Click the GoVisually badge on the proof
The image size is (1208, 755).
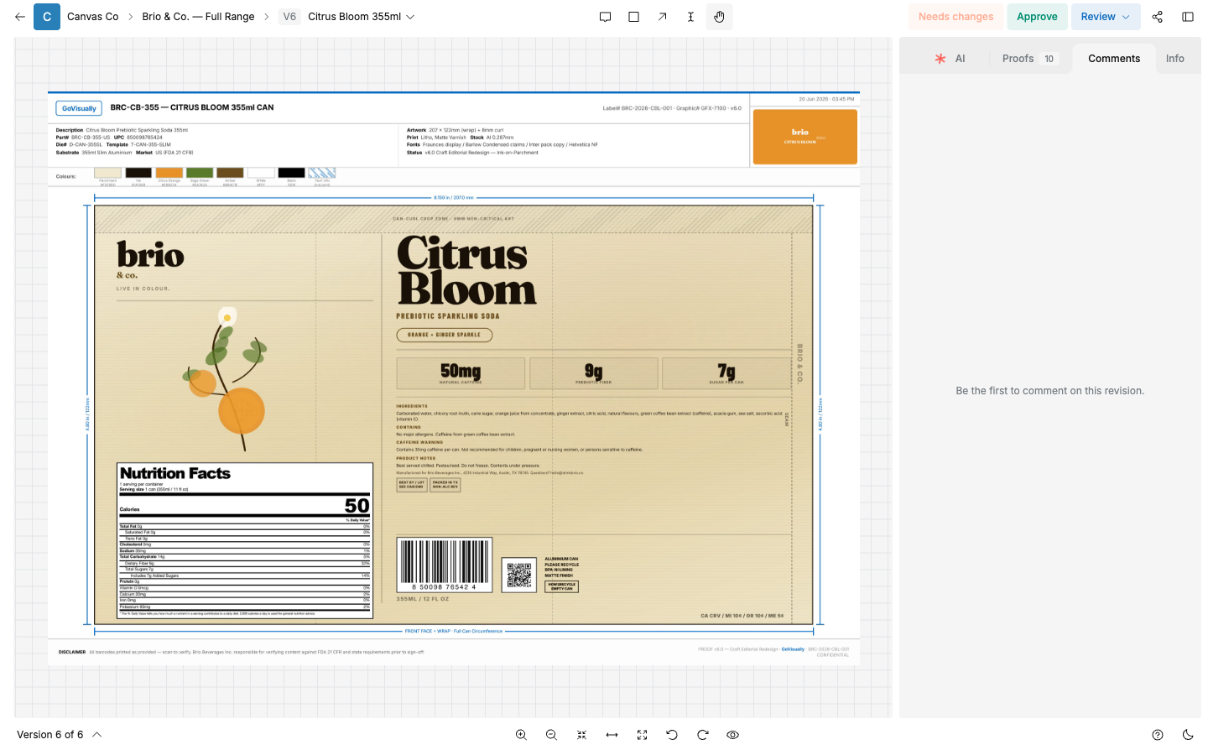point(79,108)
